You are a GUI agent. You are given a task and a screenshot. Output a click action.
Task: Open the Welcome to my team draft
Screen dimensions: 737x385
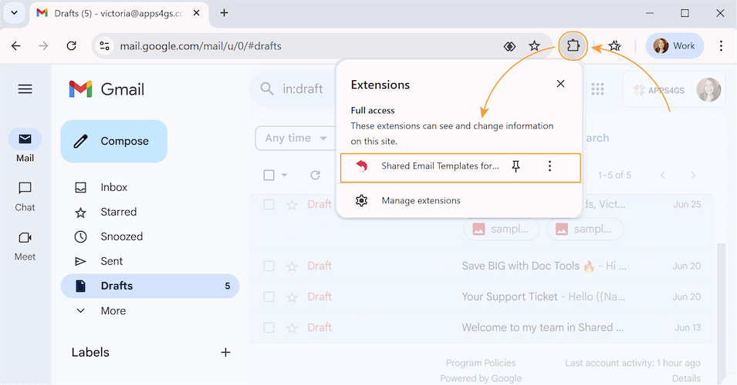481,327
